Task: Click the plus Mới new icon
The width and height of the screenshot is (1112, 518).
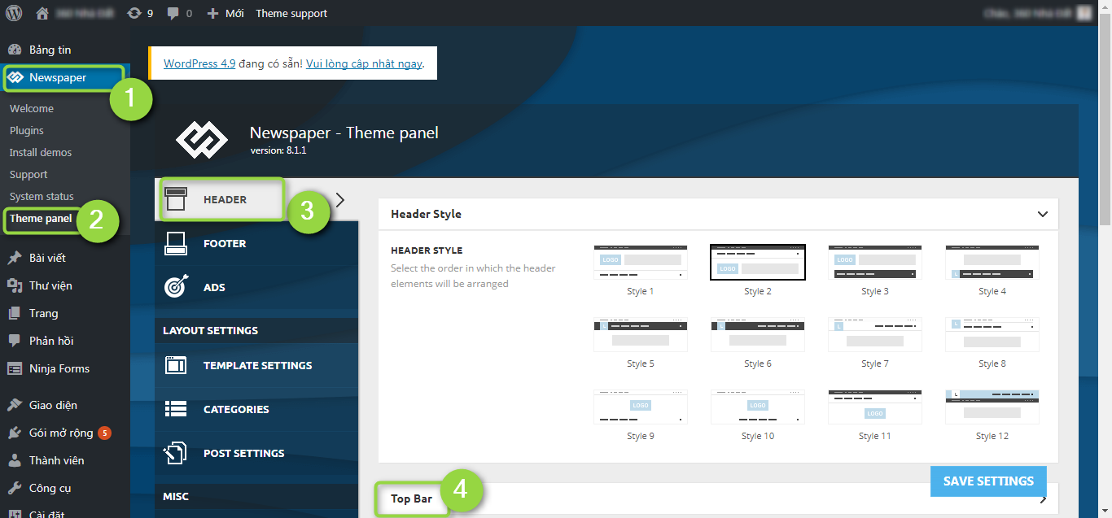Action: click(212, 14)
